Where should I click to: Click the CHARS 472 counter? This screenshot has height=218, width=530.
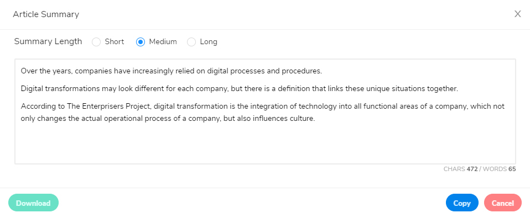(460, 169)
